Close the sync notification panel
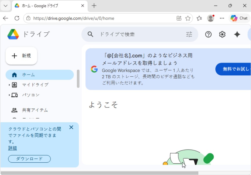This screenshot has height=175, width=251. pos(71,127)
